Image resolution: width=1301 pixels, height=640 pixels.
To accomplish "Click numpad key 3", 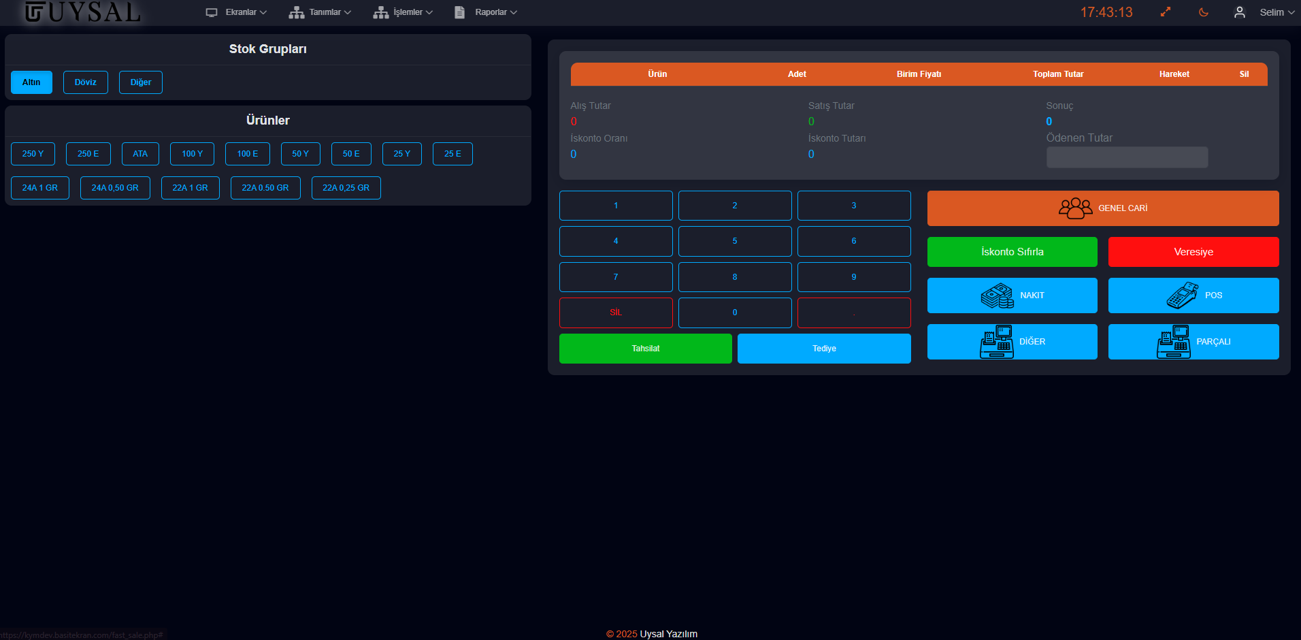I will 854,206.
